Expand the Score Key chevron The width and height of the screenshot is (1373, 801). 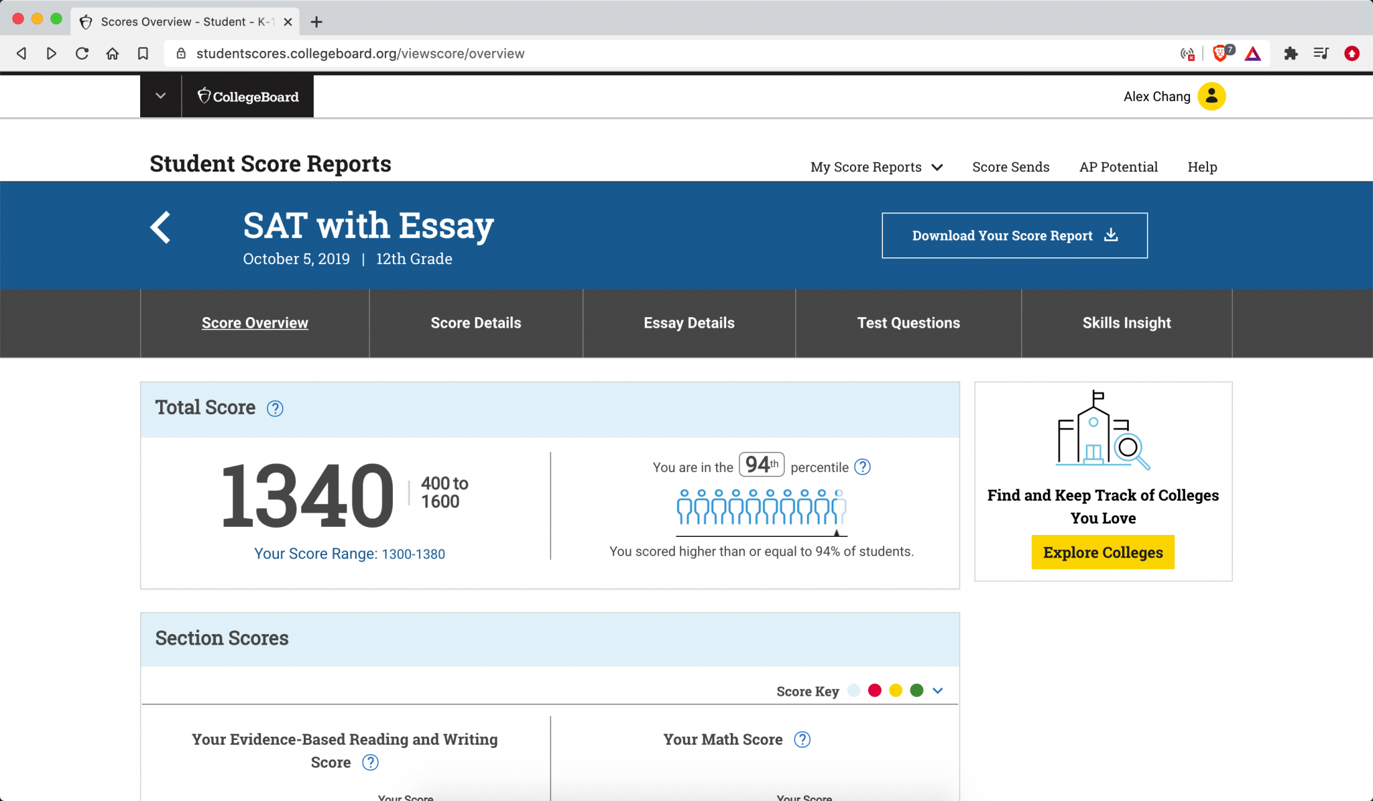tap(938, 690)
